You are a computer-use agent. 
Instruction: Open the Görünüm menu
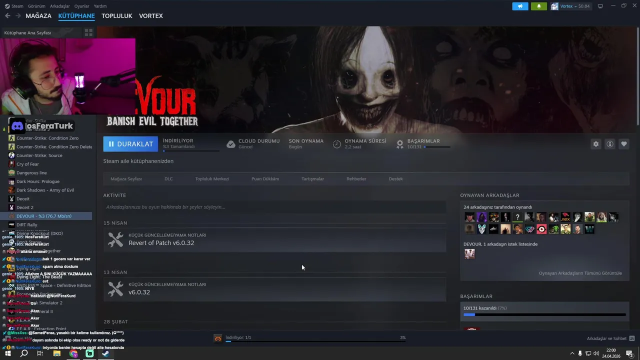(x=36, y=6)
